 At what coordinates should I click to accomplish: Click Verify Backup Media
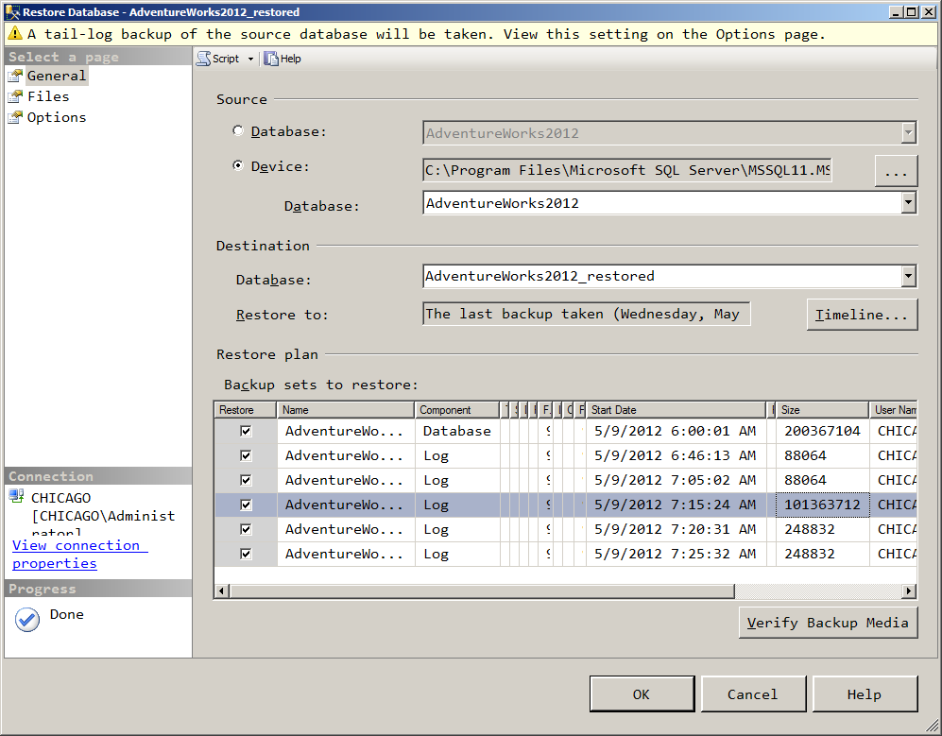[x=828, y=623]
